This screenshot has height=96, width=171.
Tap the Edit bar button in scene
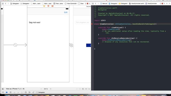[x=66, y=13]
